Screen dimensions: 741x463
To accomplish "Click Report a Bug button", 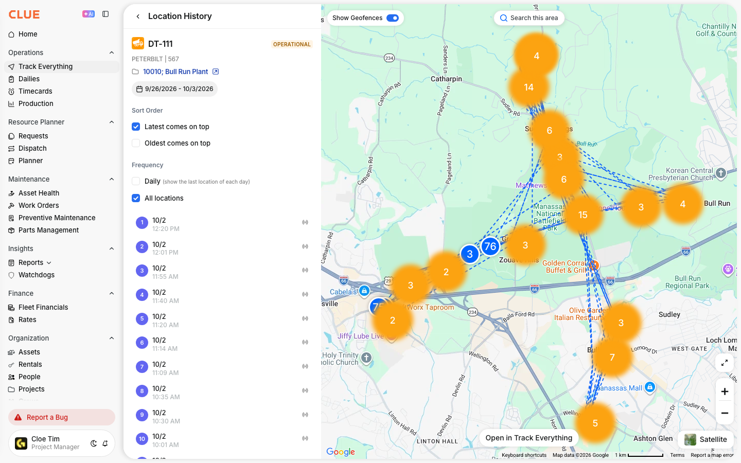I will pos(62,417).
